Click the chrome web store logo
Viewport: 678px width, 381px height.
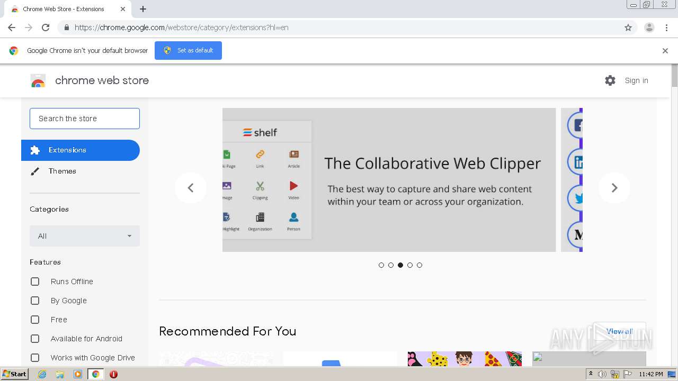38,80
